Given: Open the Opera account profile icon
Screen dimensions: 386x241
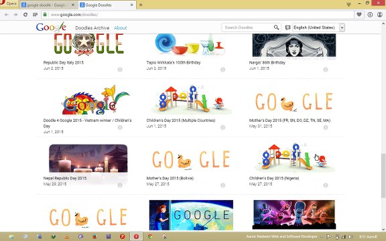Looking at the screenshot, I should [x=380, y=15].
